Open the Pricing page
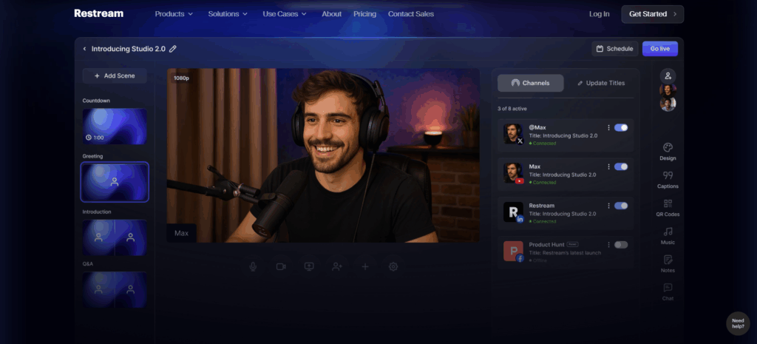Image resolution: width=757 pixels, height=344 pixels. (x=364, y=14)
